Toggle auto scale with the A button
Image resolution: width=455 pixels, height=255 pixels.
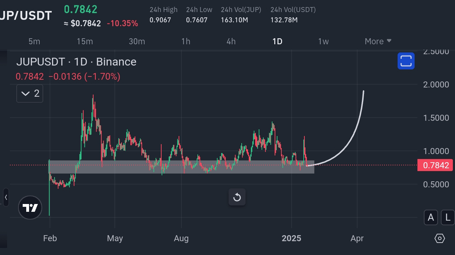(x=431, y=217)
